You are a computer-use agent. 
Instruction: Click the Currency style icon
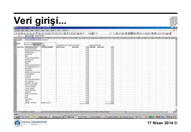(138, 33)
